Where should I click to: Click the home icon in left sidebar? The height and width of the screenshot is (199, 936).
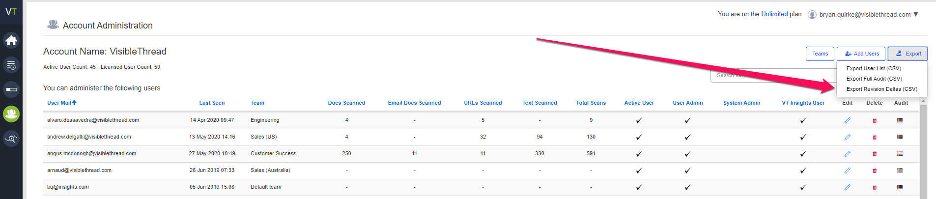point(11,40)
